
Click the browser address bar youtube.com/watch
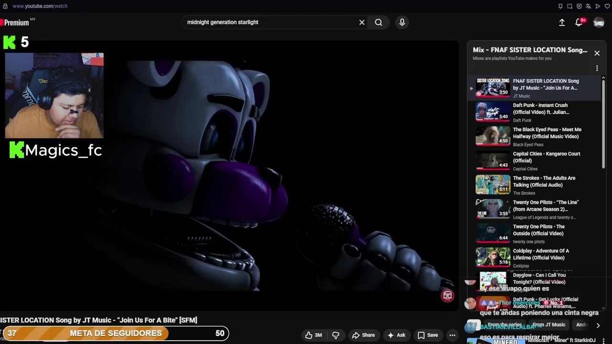pos(40,6)
